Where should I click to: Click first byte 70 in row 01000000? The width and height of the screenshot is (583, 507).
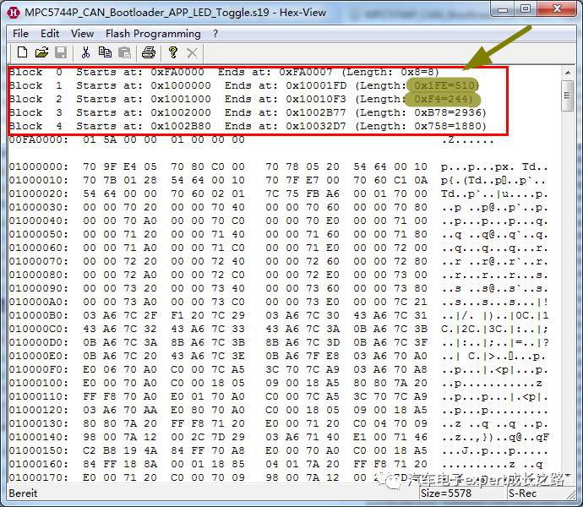pos(90,166)
